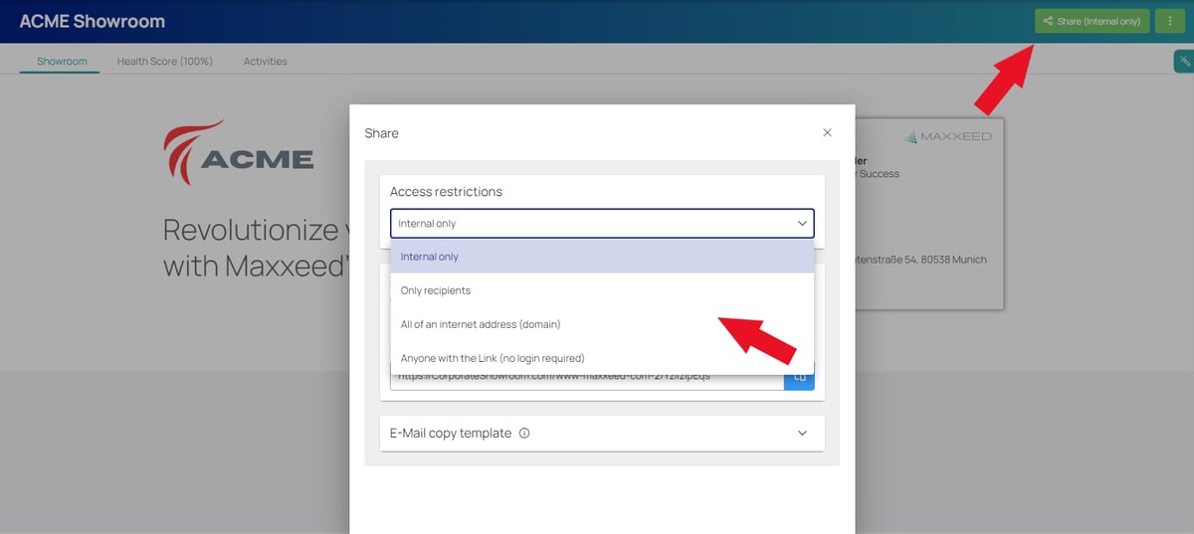Viewport: 1194px width, 534px height.
Task: Choose Anyone with the Link option
Action: [602, 358]
